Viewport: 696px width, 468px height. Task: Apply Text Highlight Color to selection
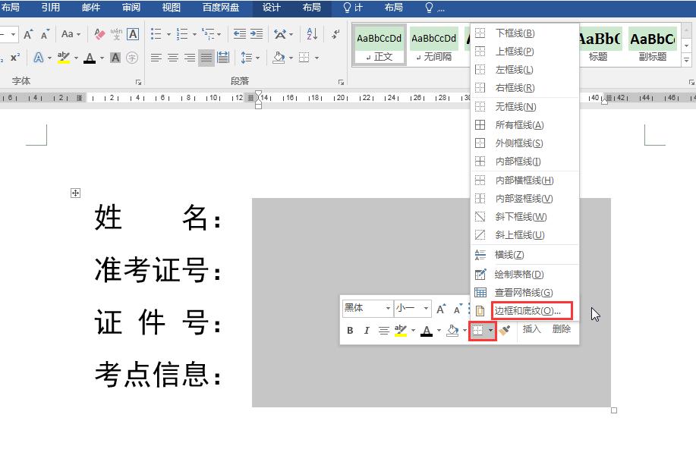(x=64, y=58)
